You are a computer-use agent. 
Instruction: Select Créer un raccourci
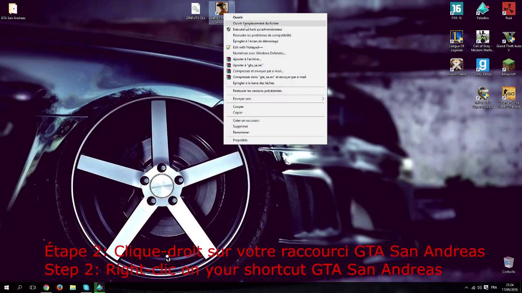pyautogui.click(x=275, y=120)
